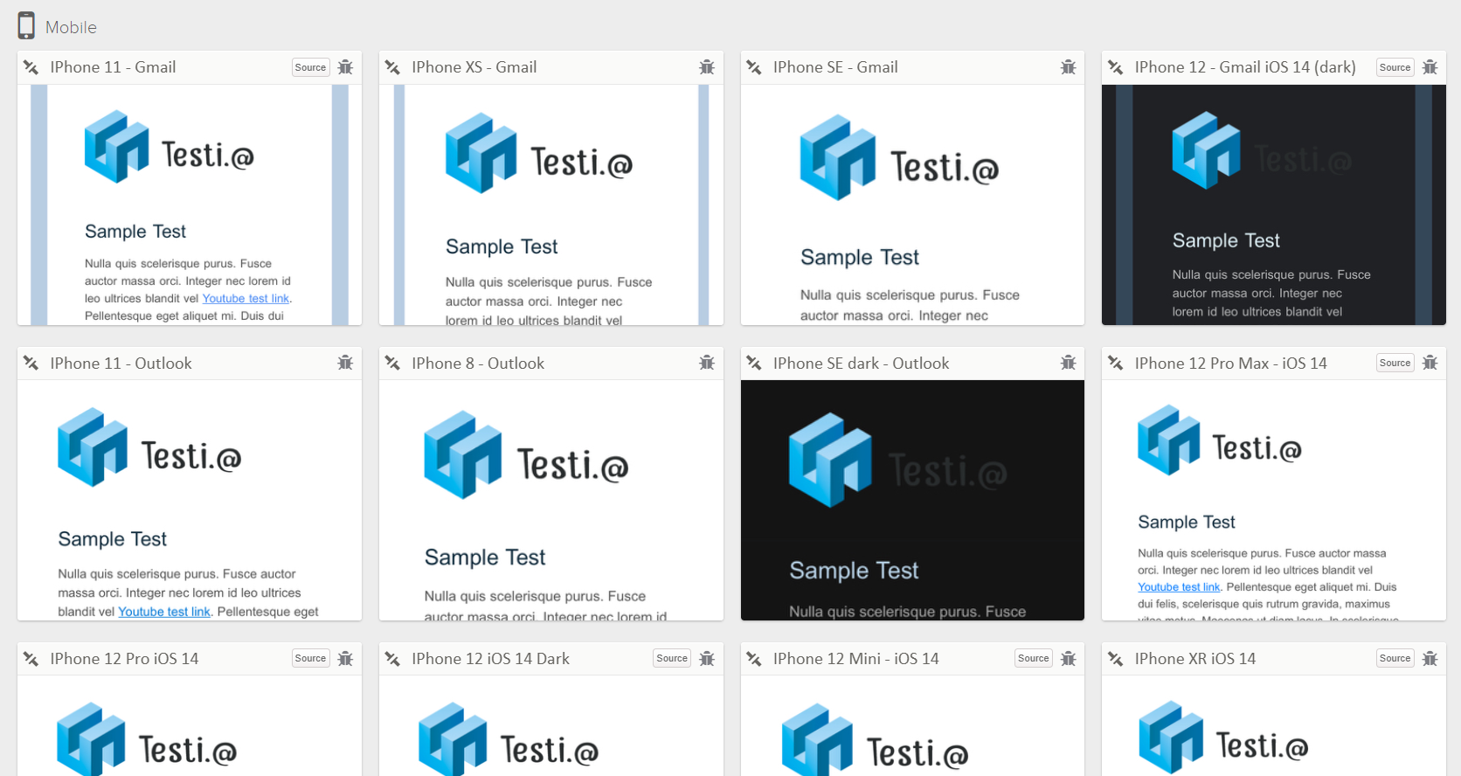Open Source for iPhone 12 Pro Max - iOS 14
1461x776 pixels.
click(1395, 363)
